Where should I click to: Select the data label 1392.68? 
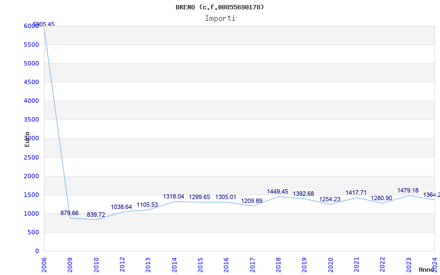tap(304, 194)
